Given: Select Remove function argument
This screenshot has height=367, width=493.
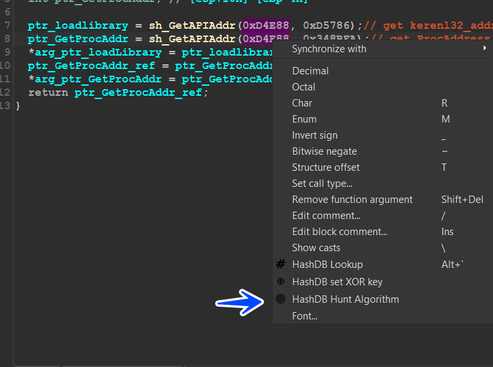Looking at the screenshot, I should 382,200.
